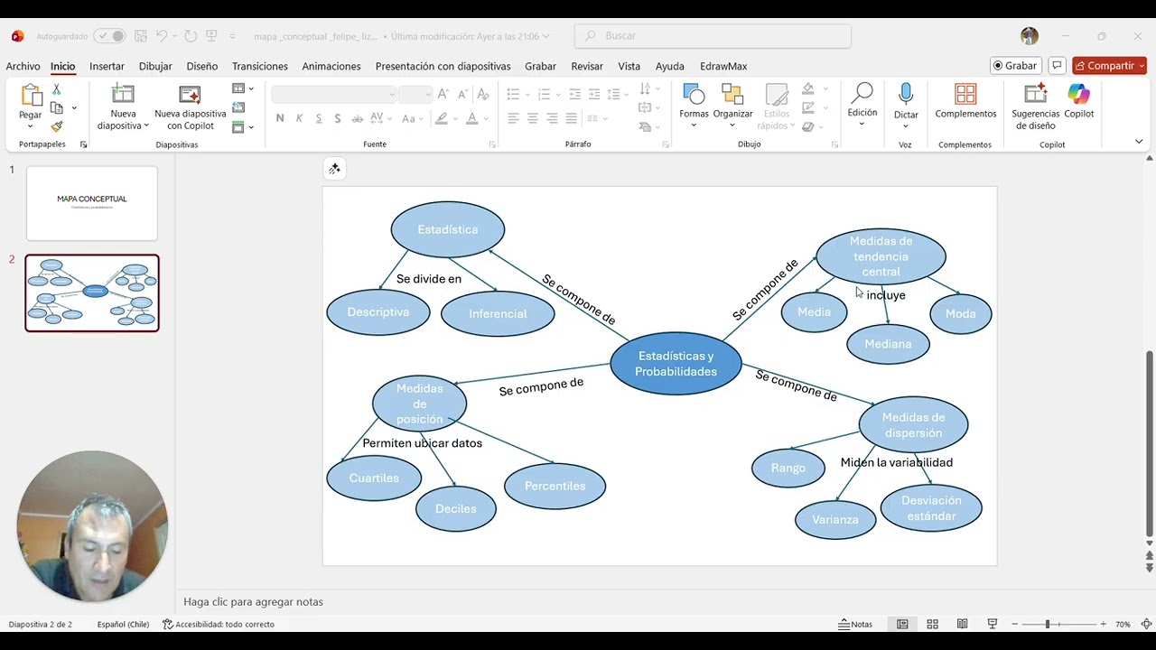Toggle the Autoguardado switch
Image resolution: width=1156 pixels, height=650 pixels.
(109, 36)
